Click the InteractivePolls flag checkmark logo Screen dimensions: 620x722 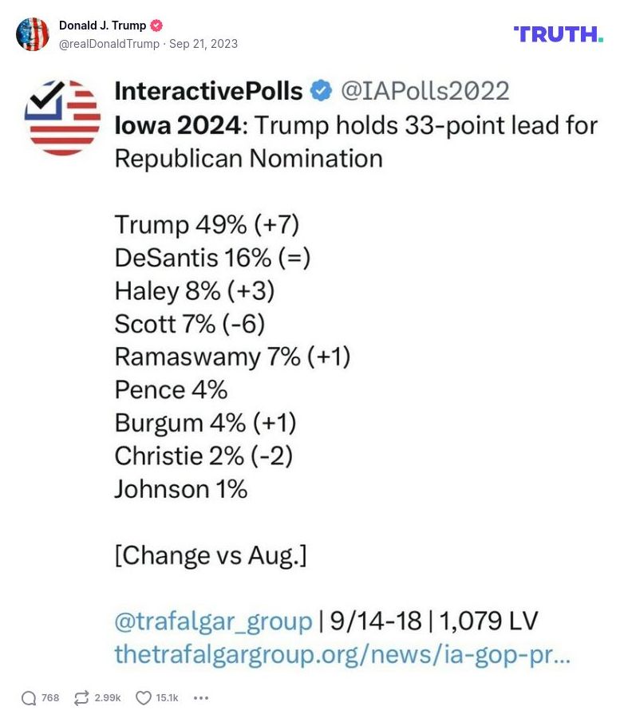point(64,117)
